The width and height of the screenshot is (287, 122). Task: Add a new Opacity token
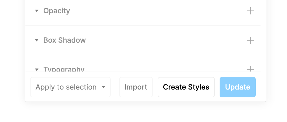click(250, 11)
